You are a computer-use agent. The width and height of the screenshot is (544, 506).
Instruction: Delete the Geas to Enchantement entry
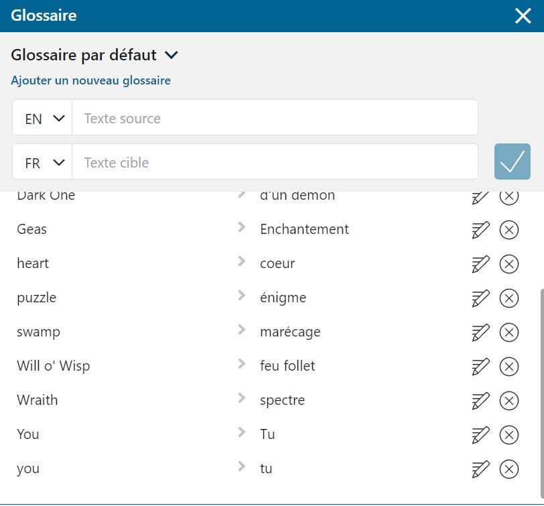coord(509,230)
